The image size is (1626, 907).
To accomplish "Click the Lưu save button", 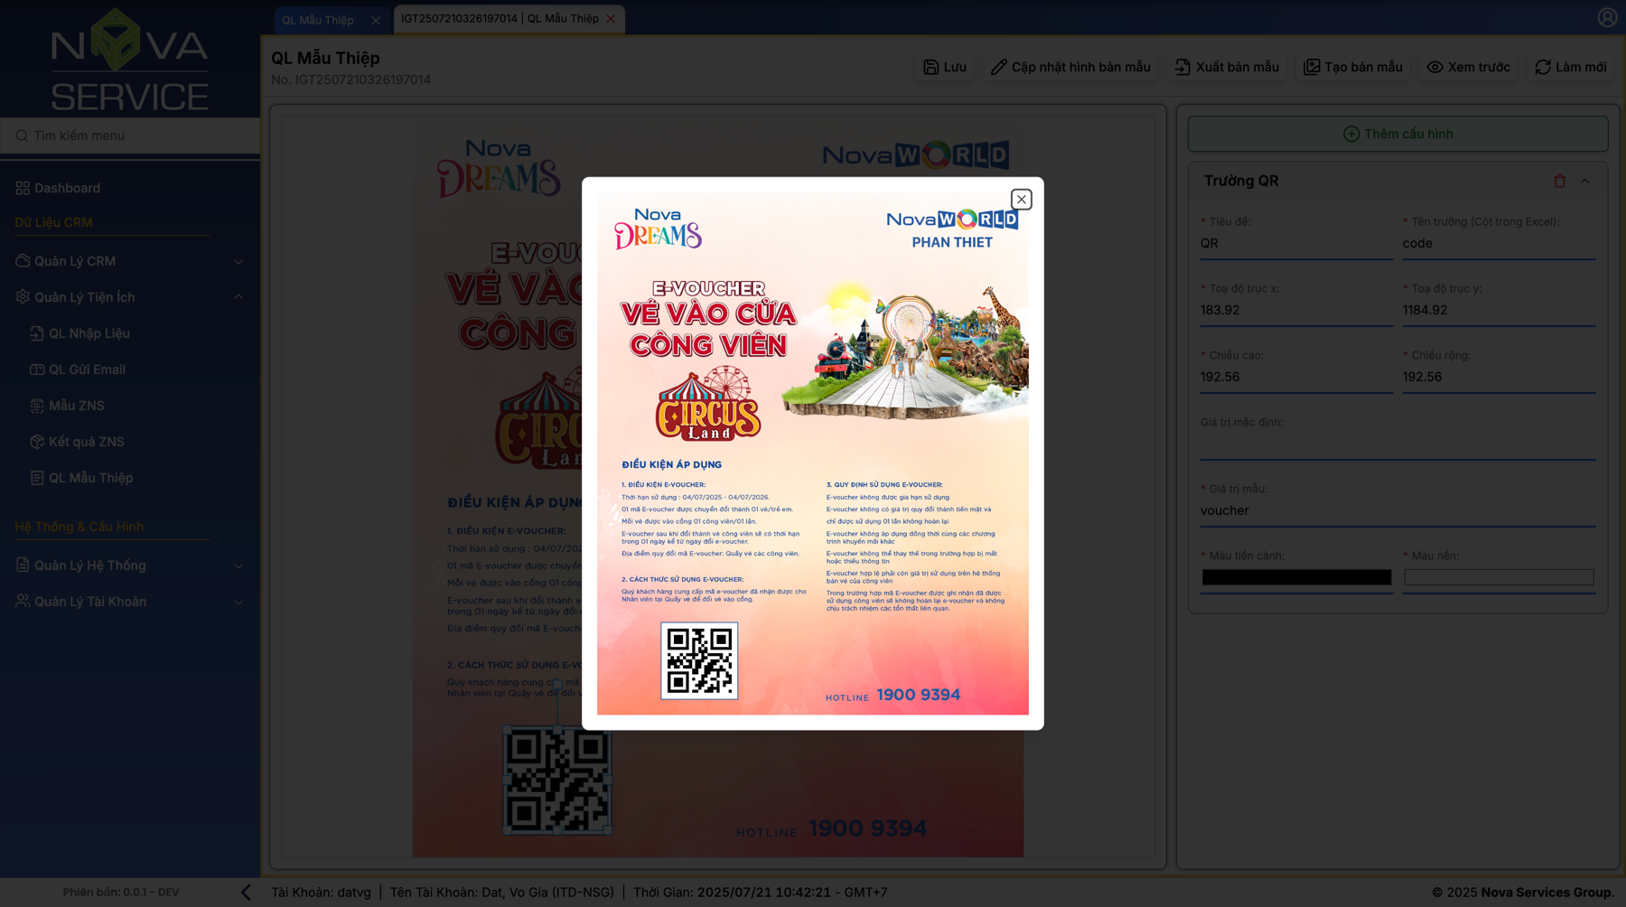I will coord(944,67).
